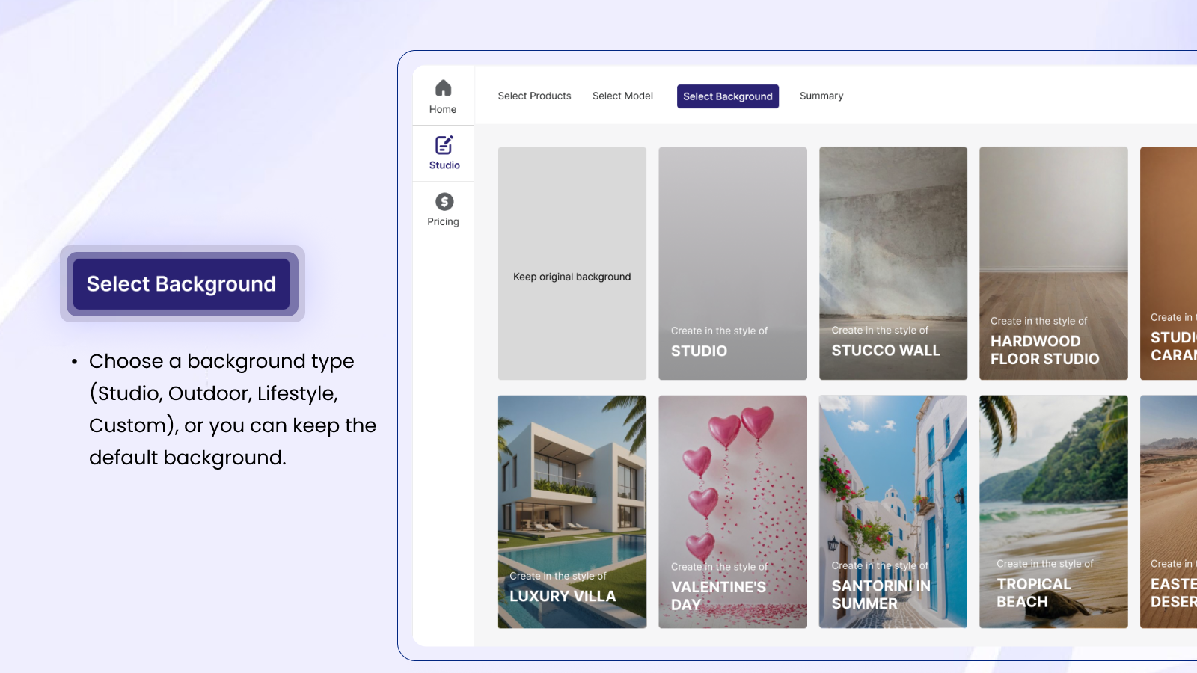The image size is (1197, 673).
Task: Open the Home icon in sidebar
Action: point(443,88)
